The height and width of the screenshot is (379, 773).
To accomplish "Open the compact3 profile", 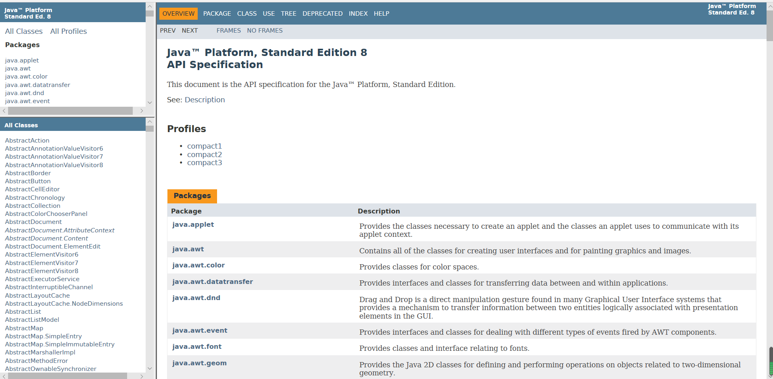I will (205, 163).
